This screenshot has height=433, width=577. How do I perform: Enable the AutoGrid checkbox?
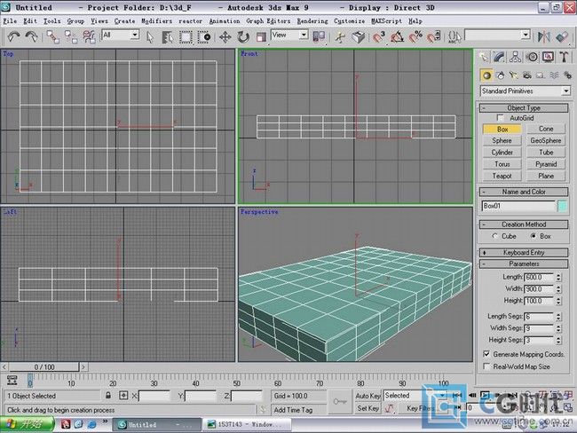coord(500,118)
